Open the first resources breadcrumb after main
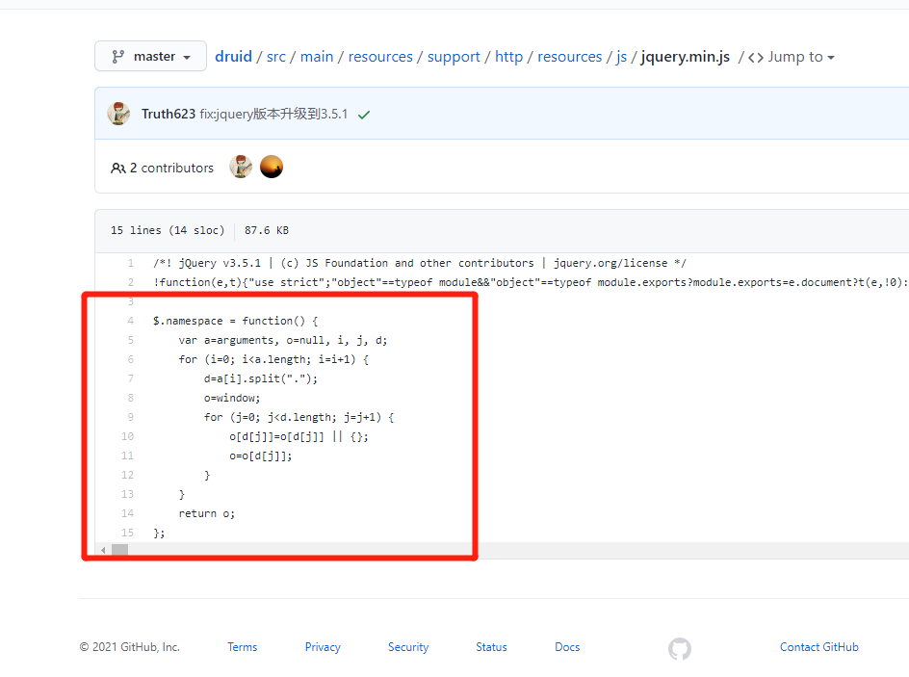This screenshot has height=677, width=909. tap(380, 56)
